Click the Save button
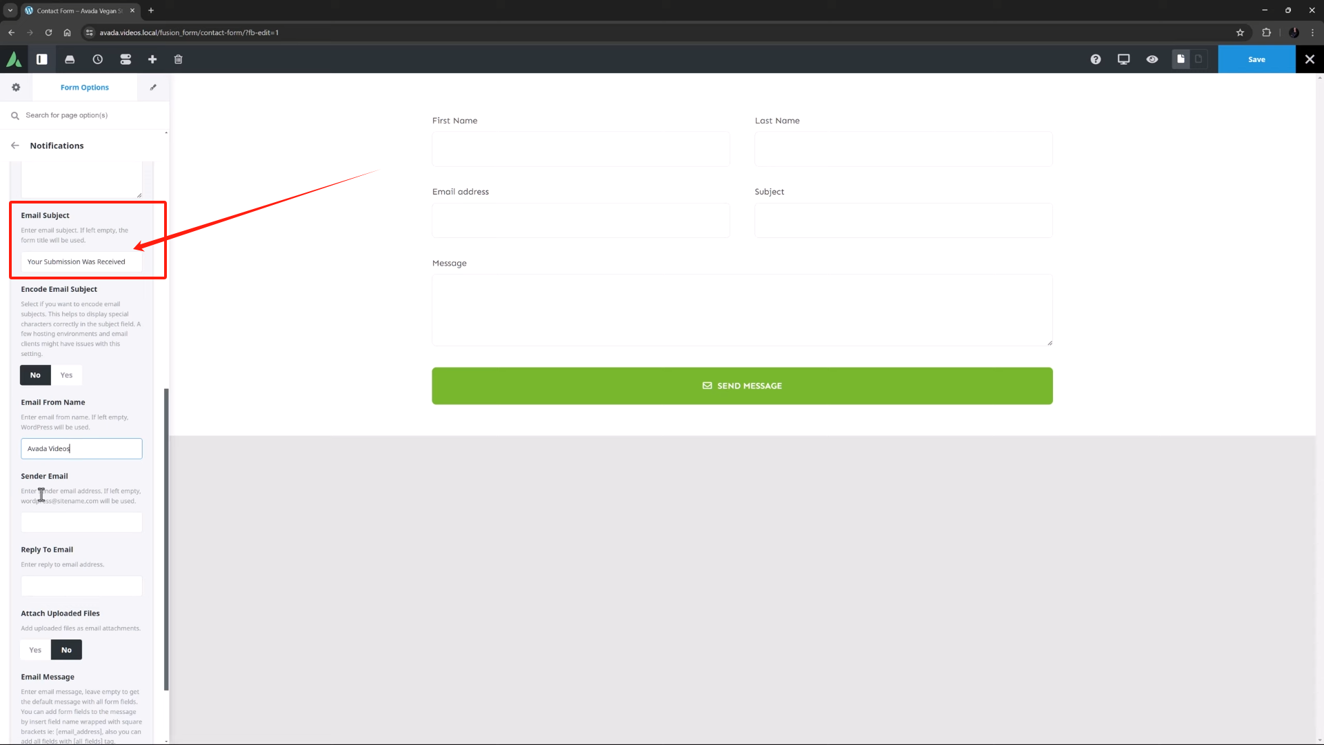Screen dimensions: 1324x745 click(1256, 59)
